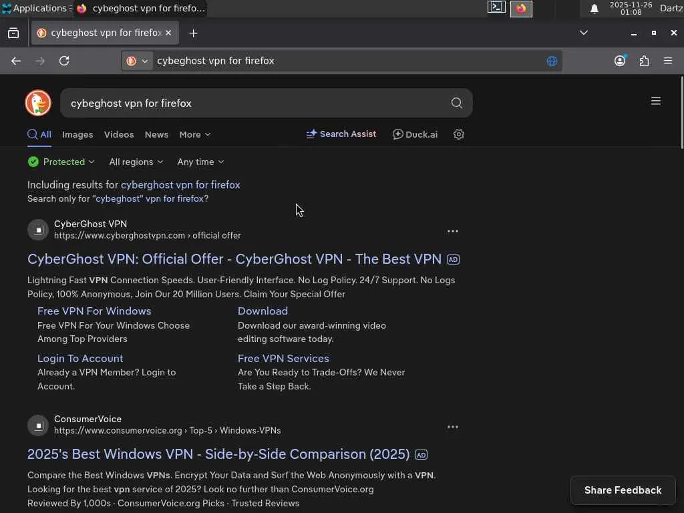The image size is (684, 513).
Task: Expand the More search categories menu
Action: [x=194, y=134]
